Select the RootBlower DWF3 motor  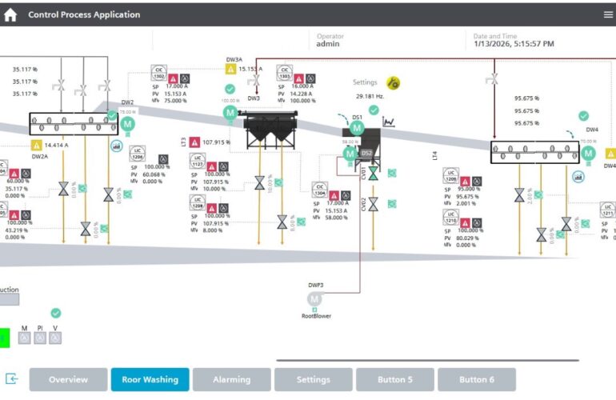coord(315,298)
